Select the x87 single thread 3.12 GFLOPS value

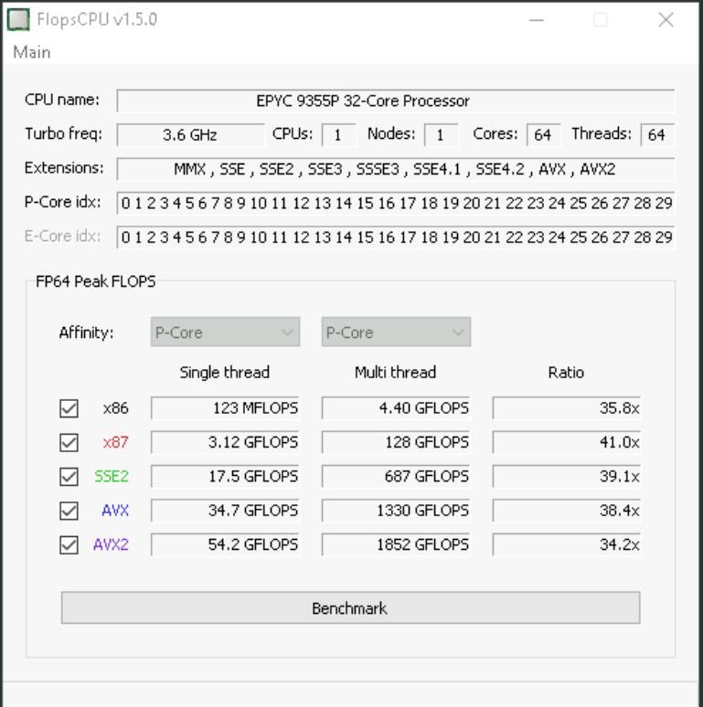(225, 442)
